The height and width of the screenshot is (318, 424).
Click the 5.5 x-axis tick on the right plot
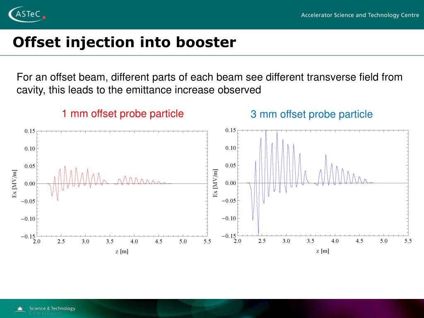click(x=408, y=241)
